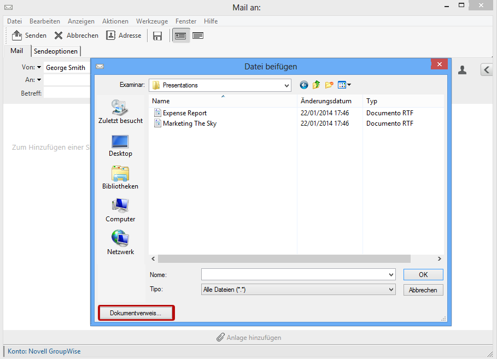Open the Desktop places shortcut

120,146
